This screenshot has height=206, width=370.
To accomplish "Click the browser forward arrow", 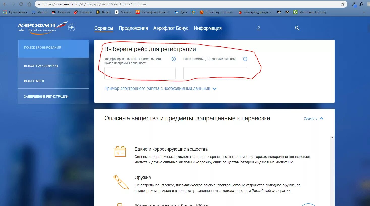I will [13, 4].
